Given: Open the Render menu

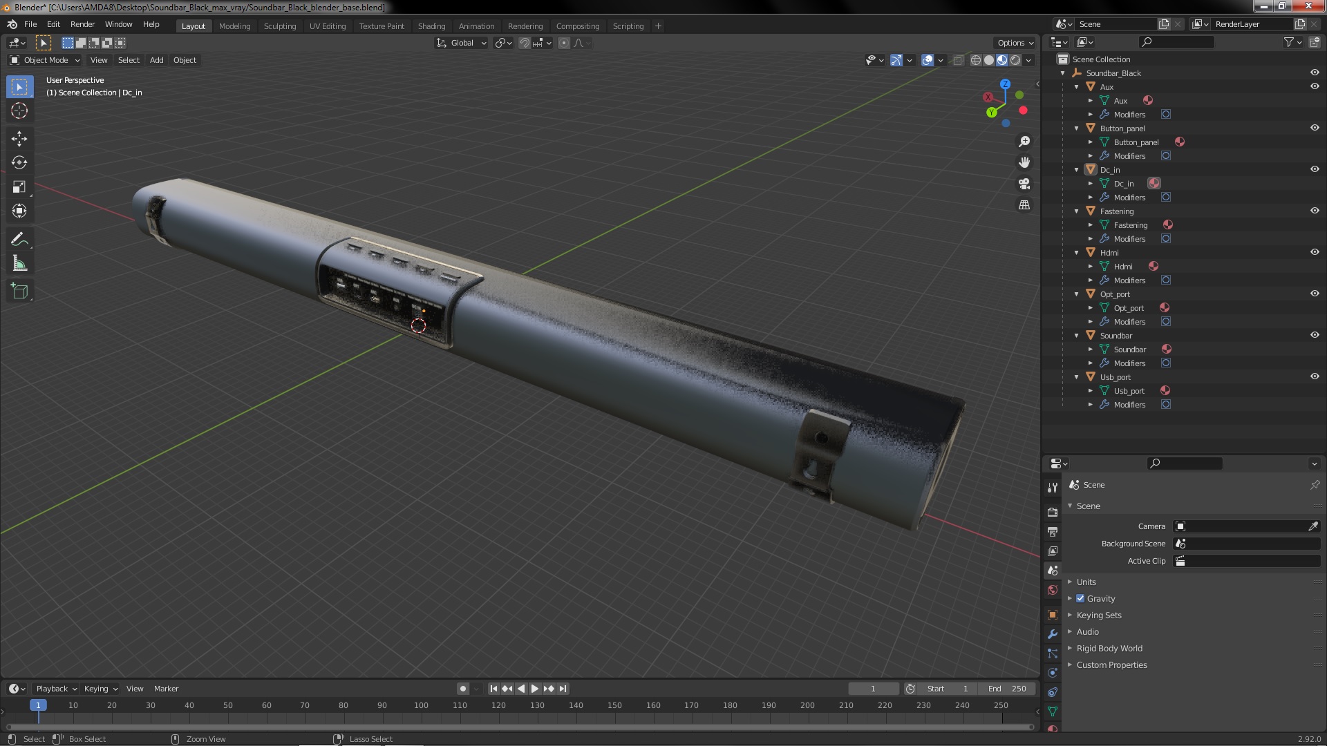Looking at the screenshot, I should [82, 24].
